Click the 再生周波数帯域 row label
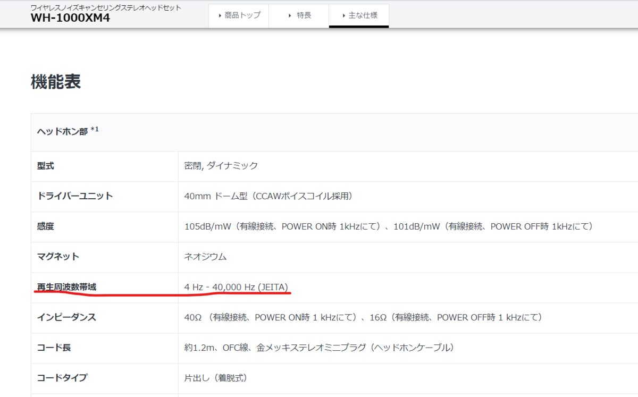Image resolution: width=638 pixels, height=397 pixels. [66, 287]
